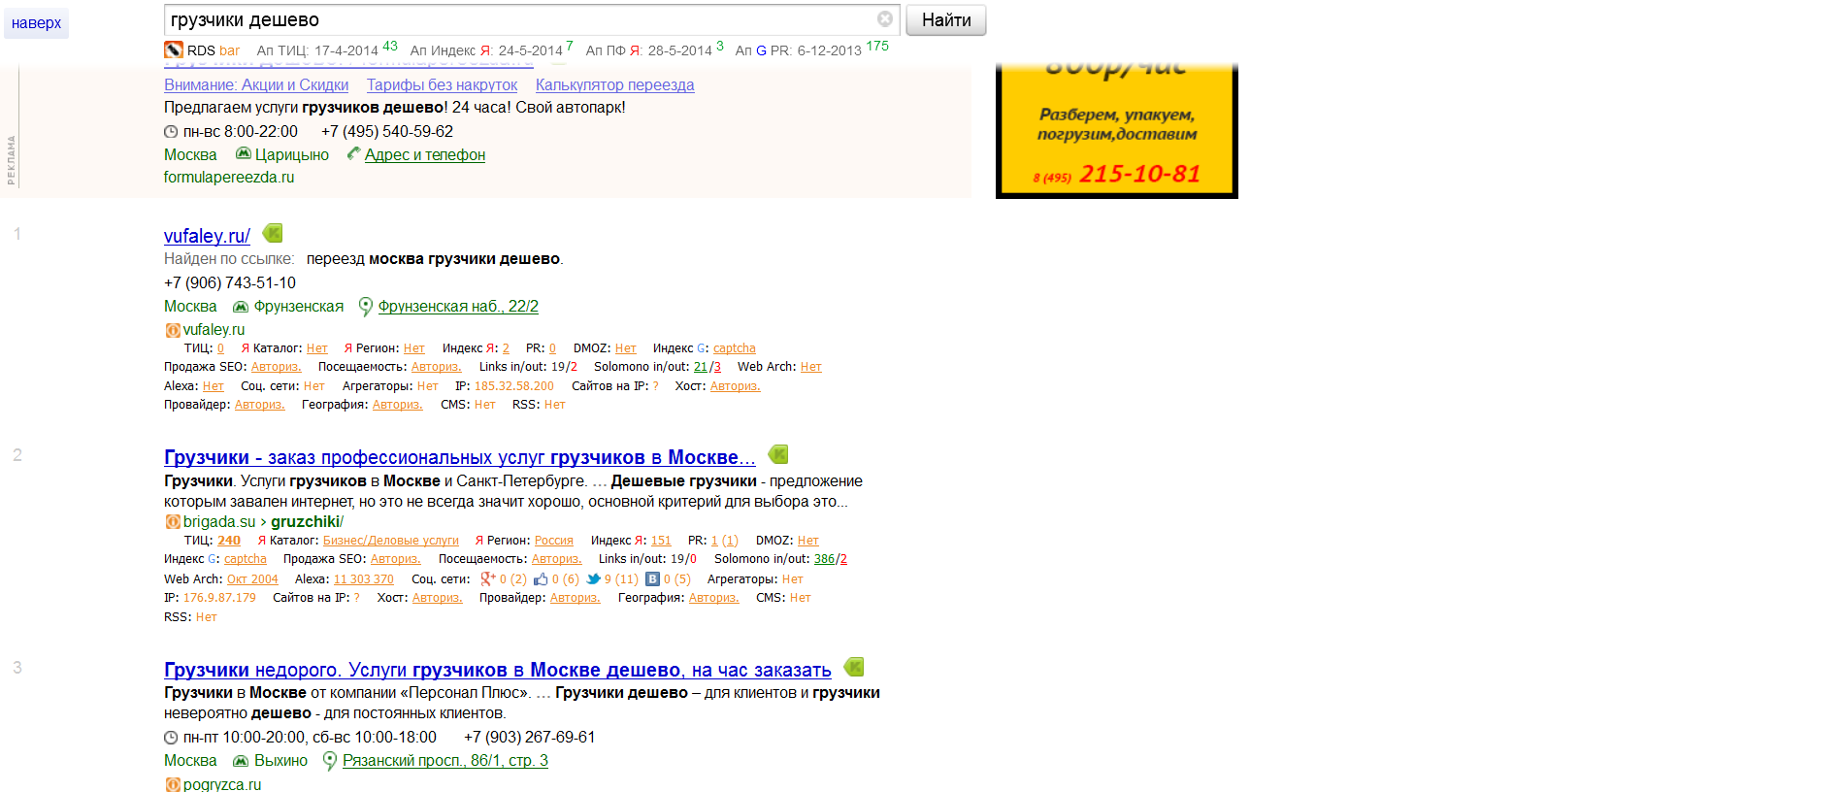The image size is (1843, 792).
Task: Open the 'Внимание: Акции и Скидки' ad link
Action: pyautogui.click(x=256, y=84)
